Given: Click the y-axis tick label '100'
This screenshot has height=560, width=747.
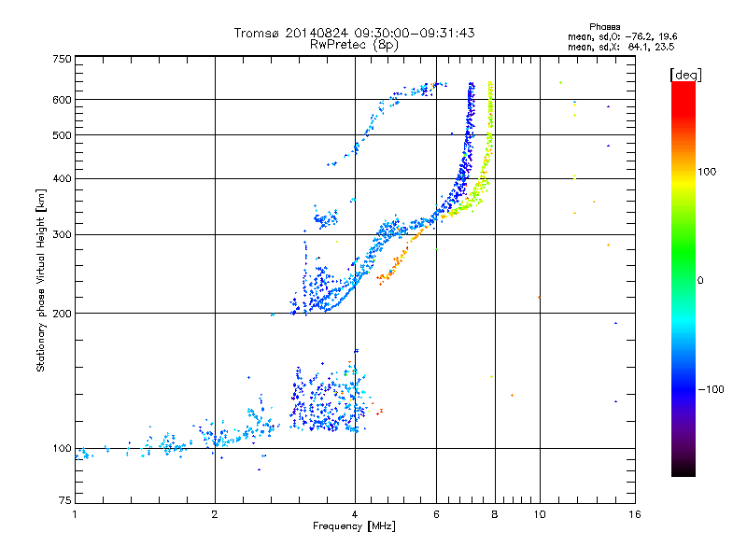Looking at the screenshot, I should click(62, 449).
